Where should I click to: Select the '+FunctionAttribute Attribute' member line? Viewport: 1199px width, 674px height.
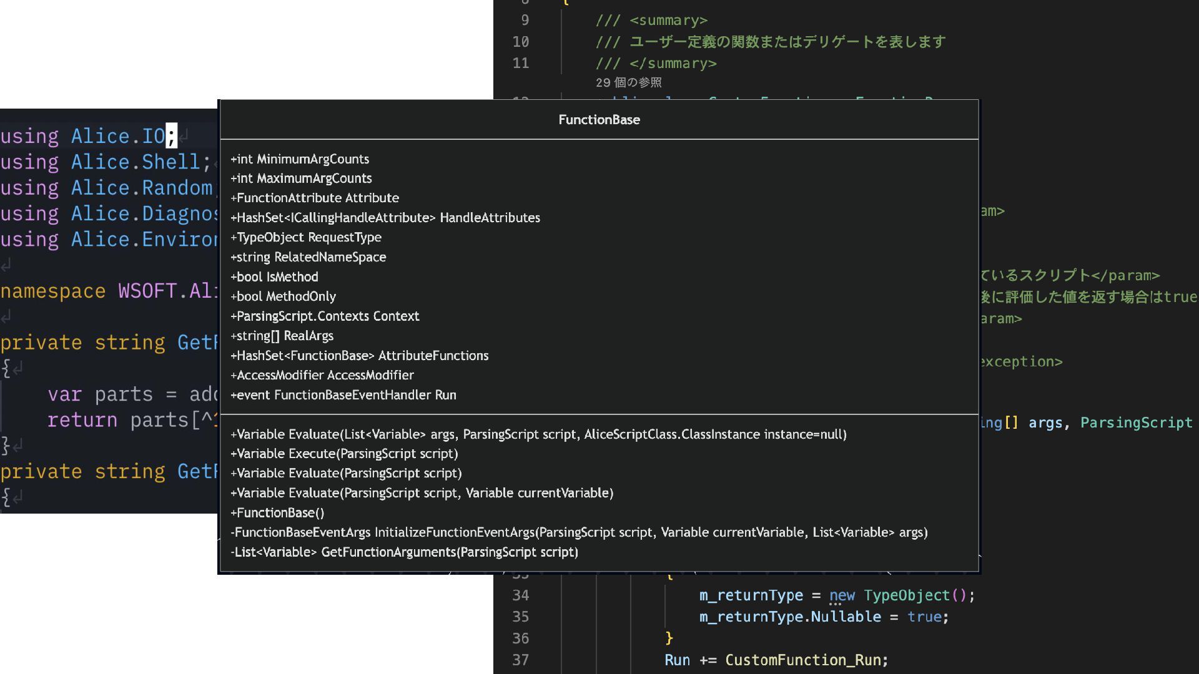[x=315, y=198]
